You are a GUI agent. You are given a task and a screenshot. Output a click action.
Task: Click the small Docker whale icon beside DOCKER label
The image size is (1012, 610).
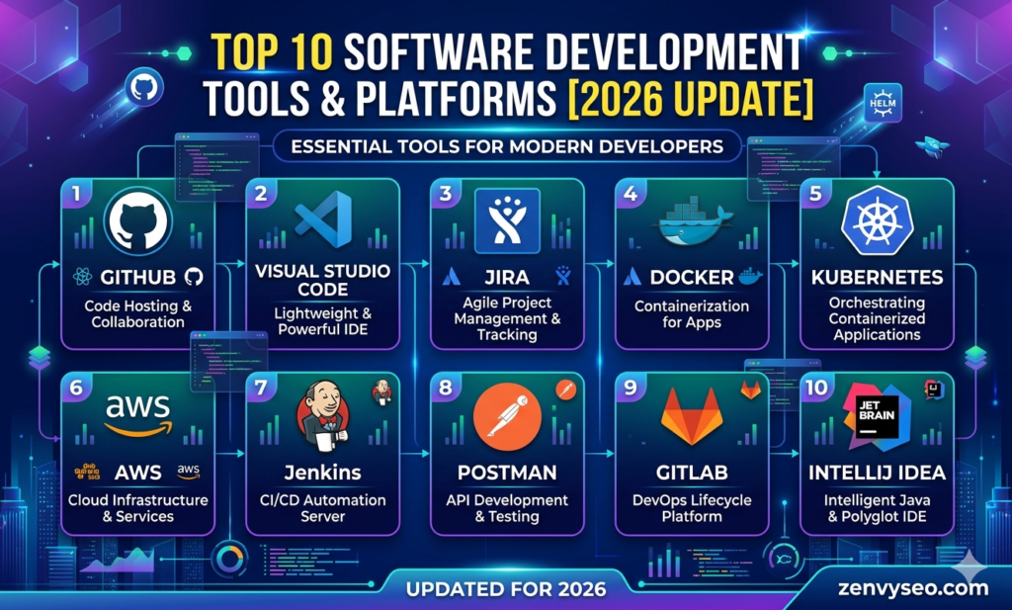pos(750,276)
